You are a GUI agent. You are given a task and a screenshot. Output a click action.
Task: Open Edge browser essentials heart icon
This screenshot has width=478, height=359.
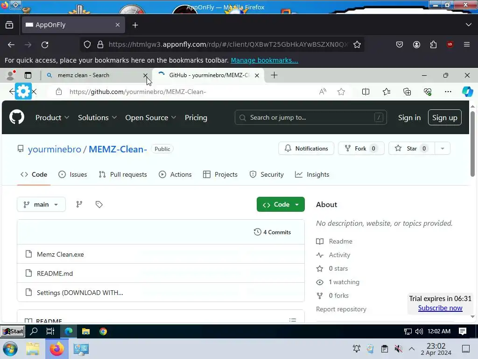[x=428, y=92]
